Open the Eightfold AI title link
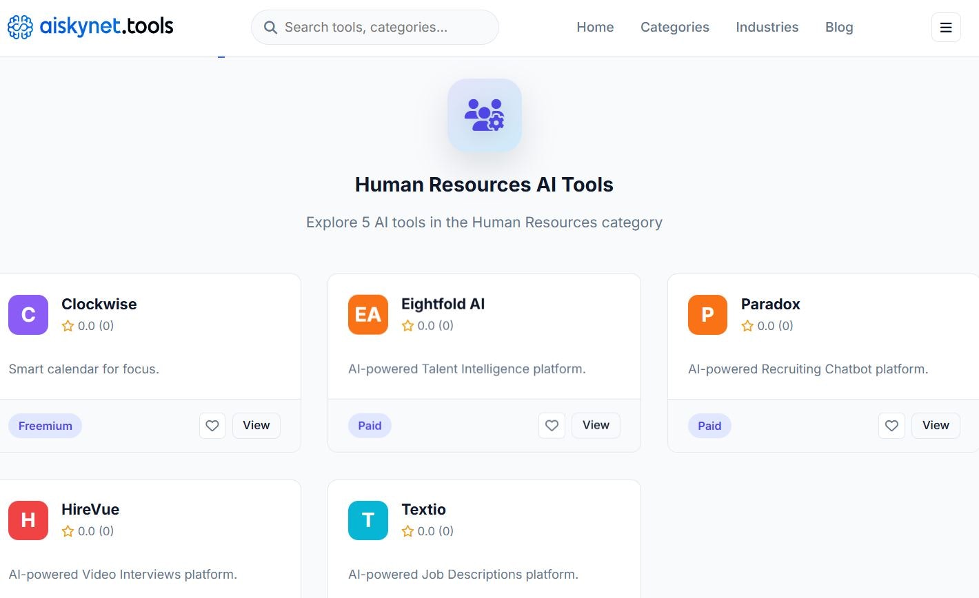979x598 pixels. 443,304
